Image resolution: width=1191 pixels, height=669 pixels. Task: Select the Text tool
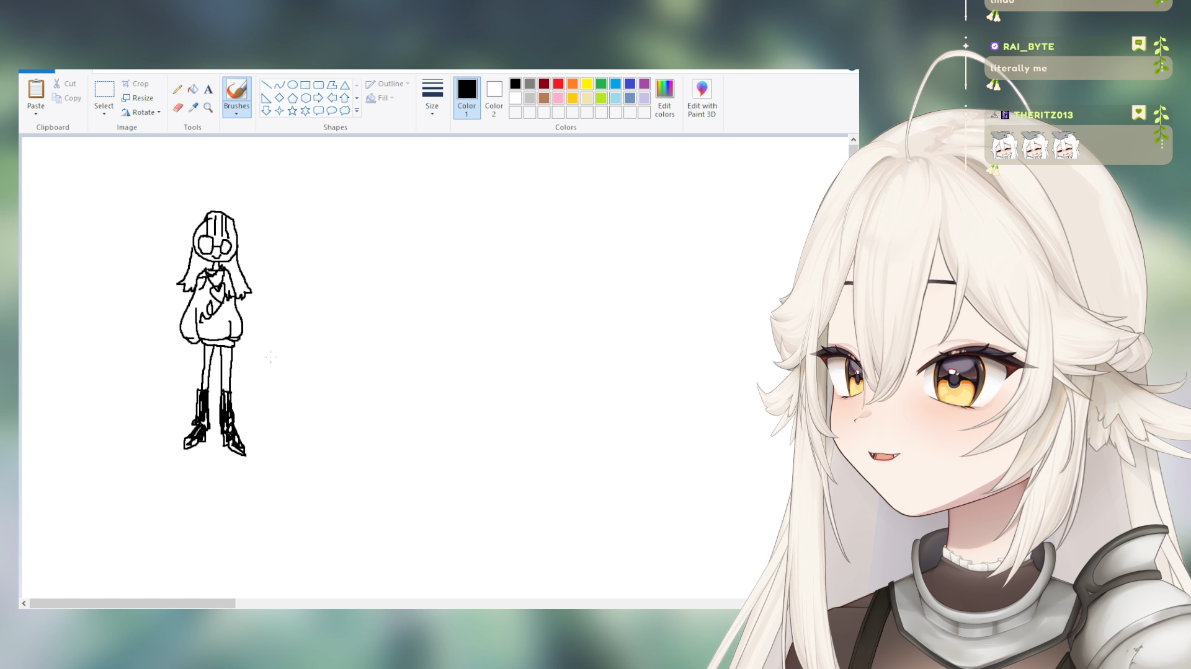208,89
